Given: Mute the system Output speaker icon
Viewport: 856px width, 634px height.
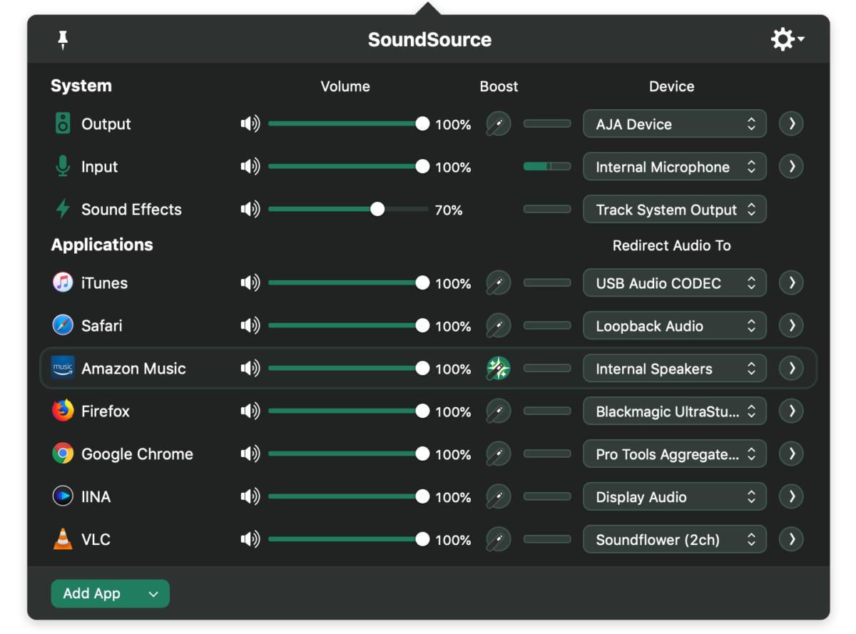Looking at the screenshot, I should point(250,124).
